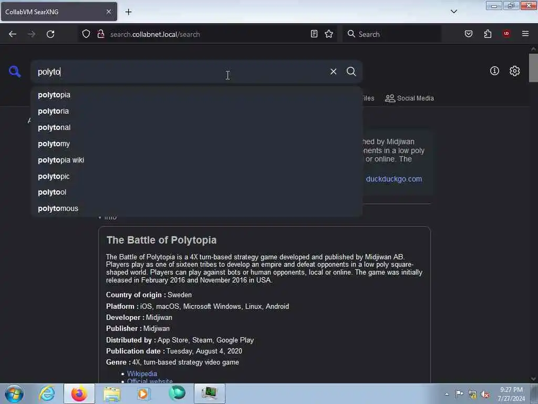Choose suggestion polytool
Viewport: 538px width, 404px height.
[196, 193]
